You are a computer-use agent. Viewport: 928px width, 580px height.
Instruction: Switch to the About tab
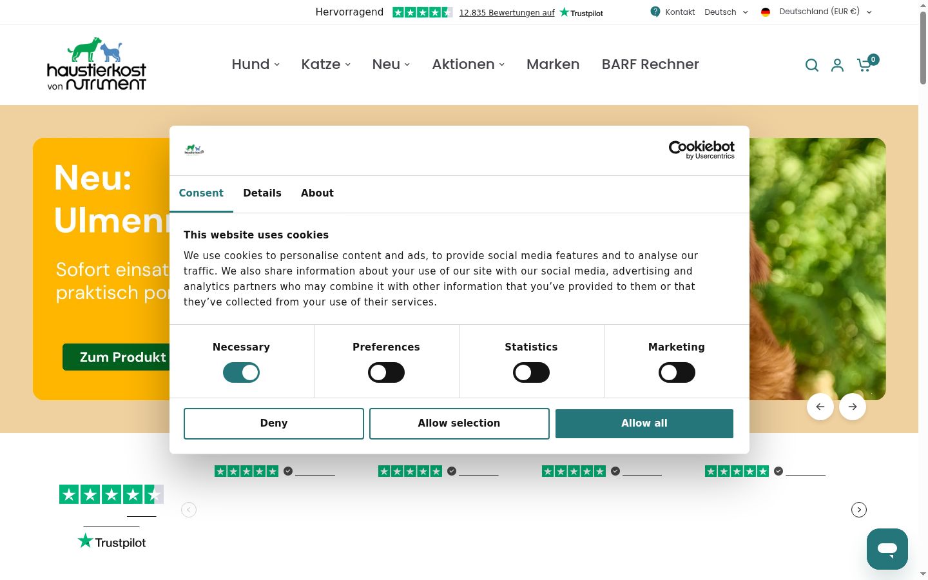pos(317,193)
